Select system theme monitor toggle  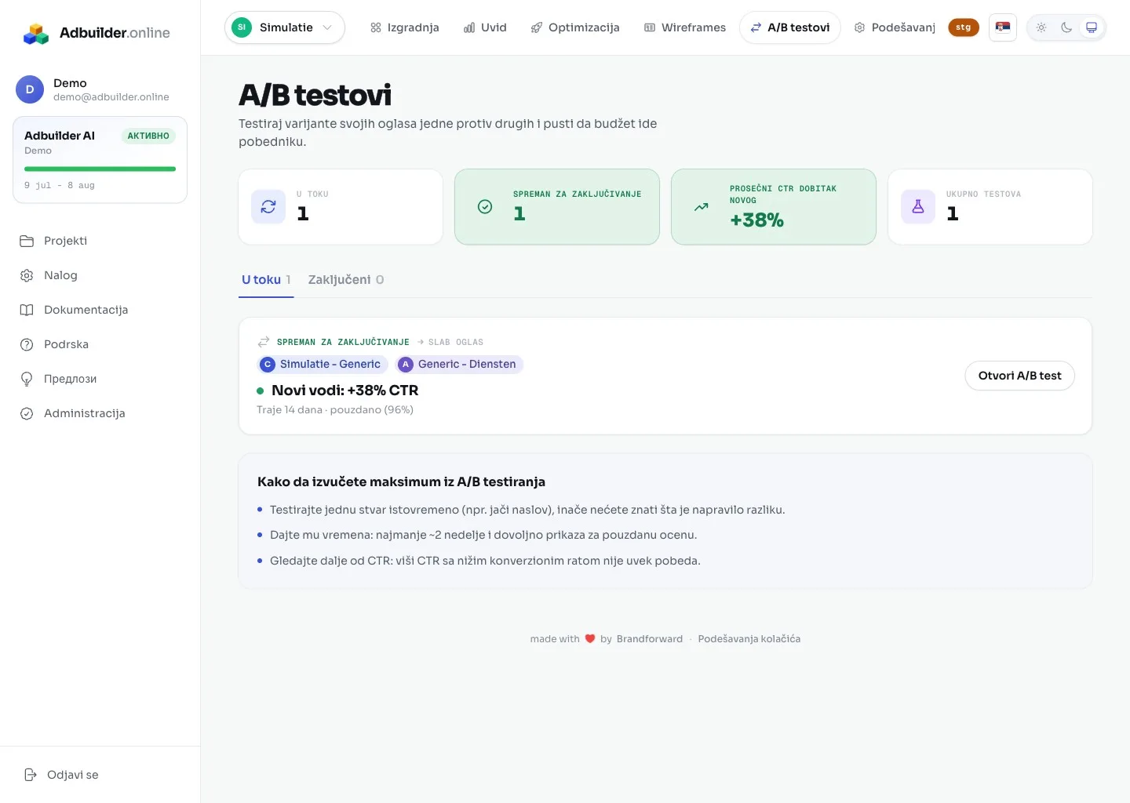pyautogui.click(x=1092, y=27)
